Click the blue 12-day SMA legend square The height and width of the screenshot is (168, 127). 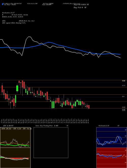point(3,4)
